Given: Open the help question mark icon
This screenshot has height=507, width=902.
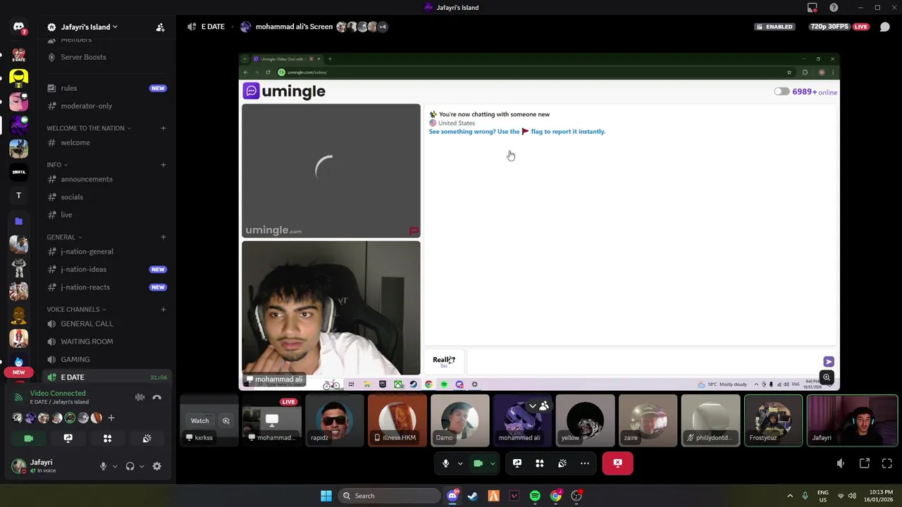Looking at the screenshot, I should [834, 8].
